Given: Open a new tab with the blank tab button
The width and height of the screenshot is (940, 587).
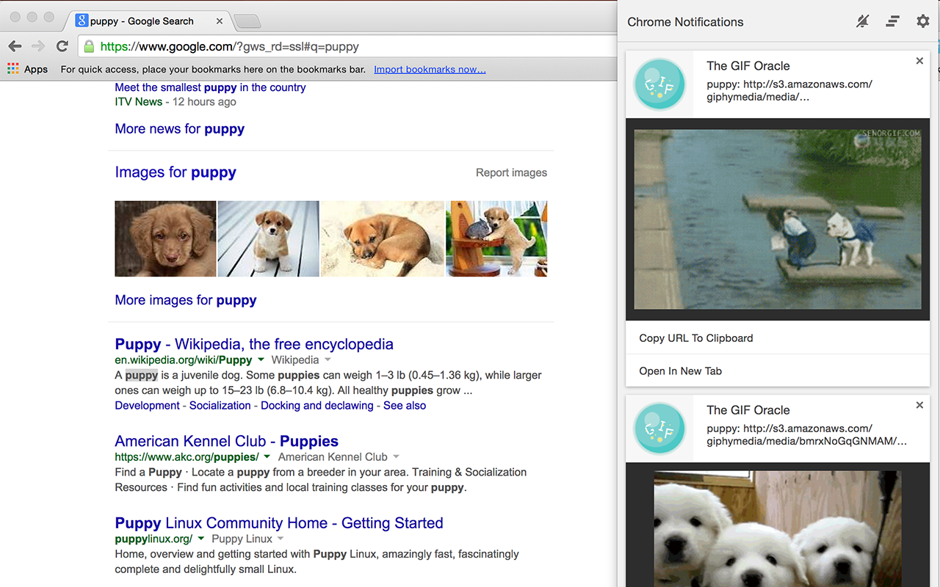Looking at the screenshot, I should pyautogui.click(x=247, y=21).
